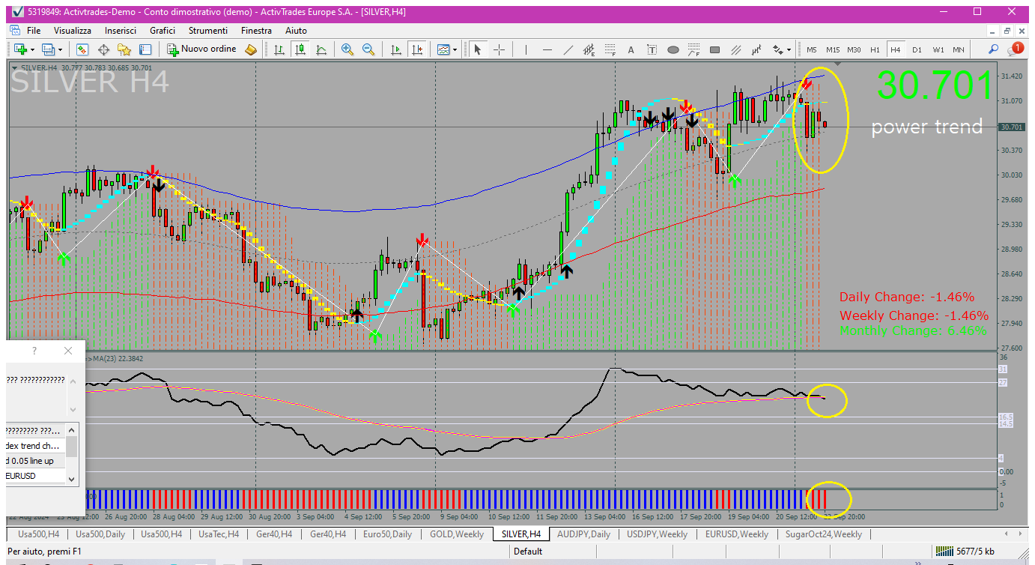Select the EURUSD list row
Screen dimensions: 1035x565
pyautogui.click(x=35, y=476)
